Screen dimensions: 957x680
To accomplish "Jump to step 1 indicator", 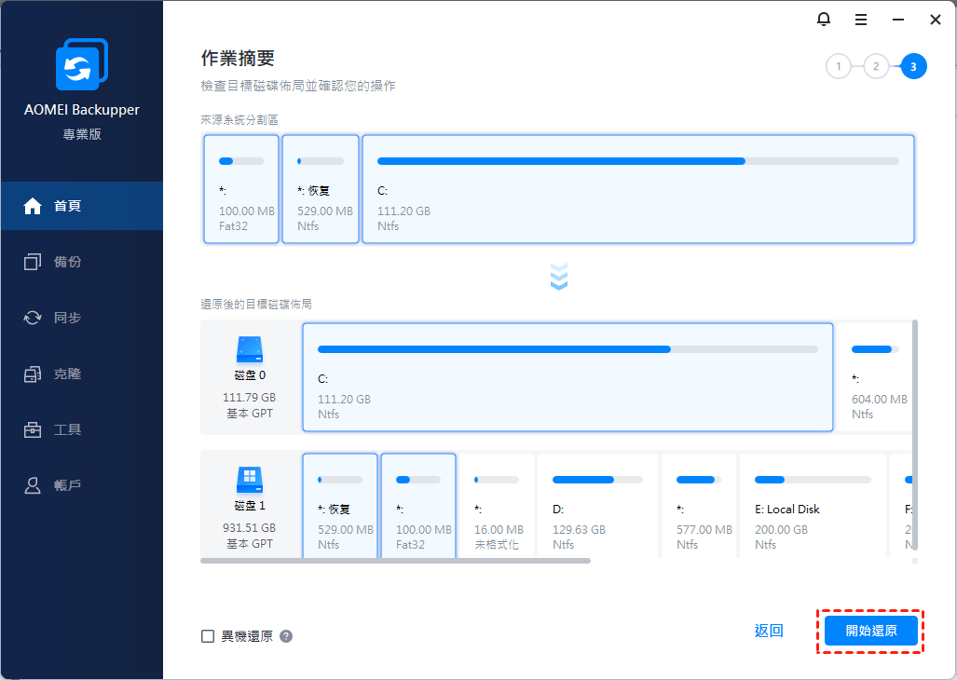I will (x=839, y=66).
